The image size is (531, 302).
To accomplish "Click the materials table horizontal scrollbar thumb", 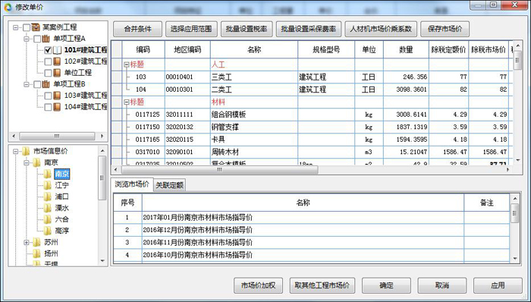I will [219, 170].
